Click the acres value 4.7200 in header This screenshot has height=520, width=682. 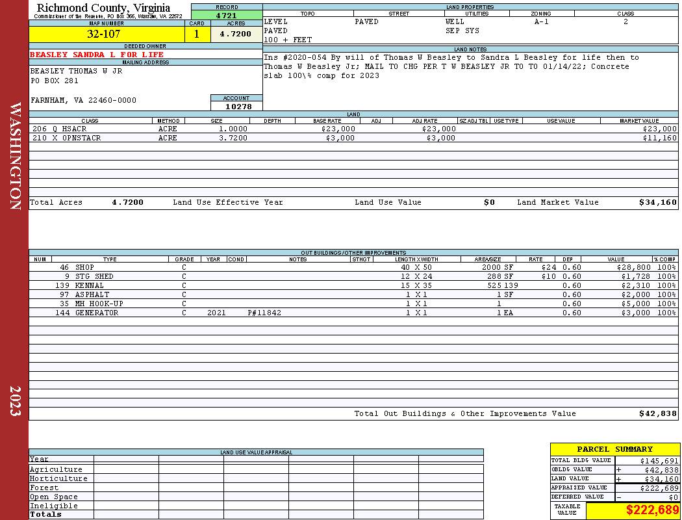tap(236, 34)
